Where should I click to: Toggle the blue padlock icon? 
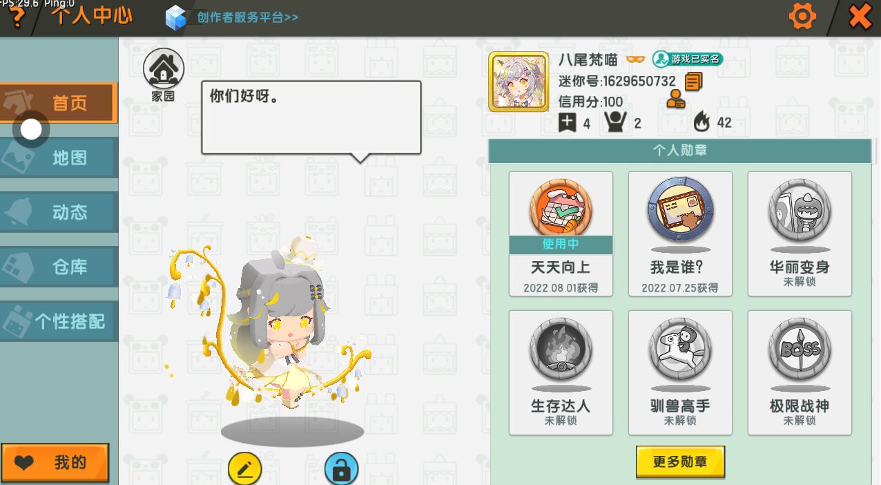[x=341, y=470]
